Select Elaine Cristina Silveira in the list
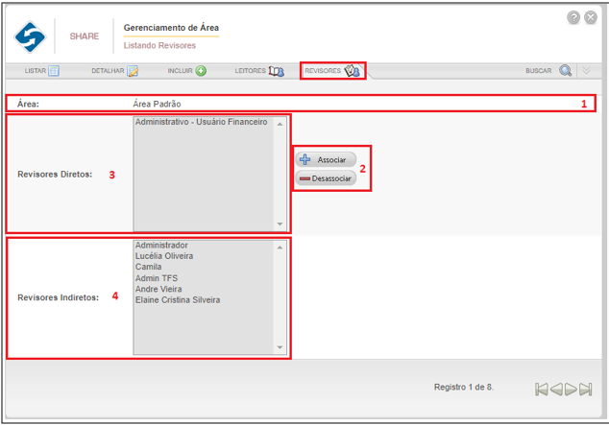The width and height of the screenshot is (609, 425). [x=178, y=299]
